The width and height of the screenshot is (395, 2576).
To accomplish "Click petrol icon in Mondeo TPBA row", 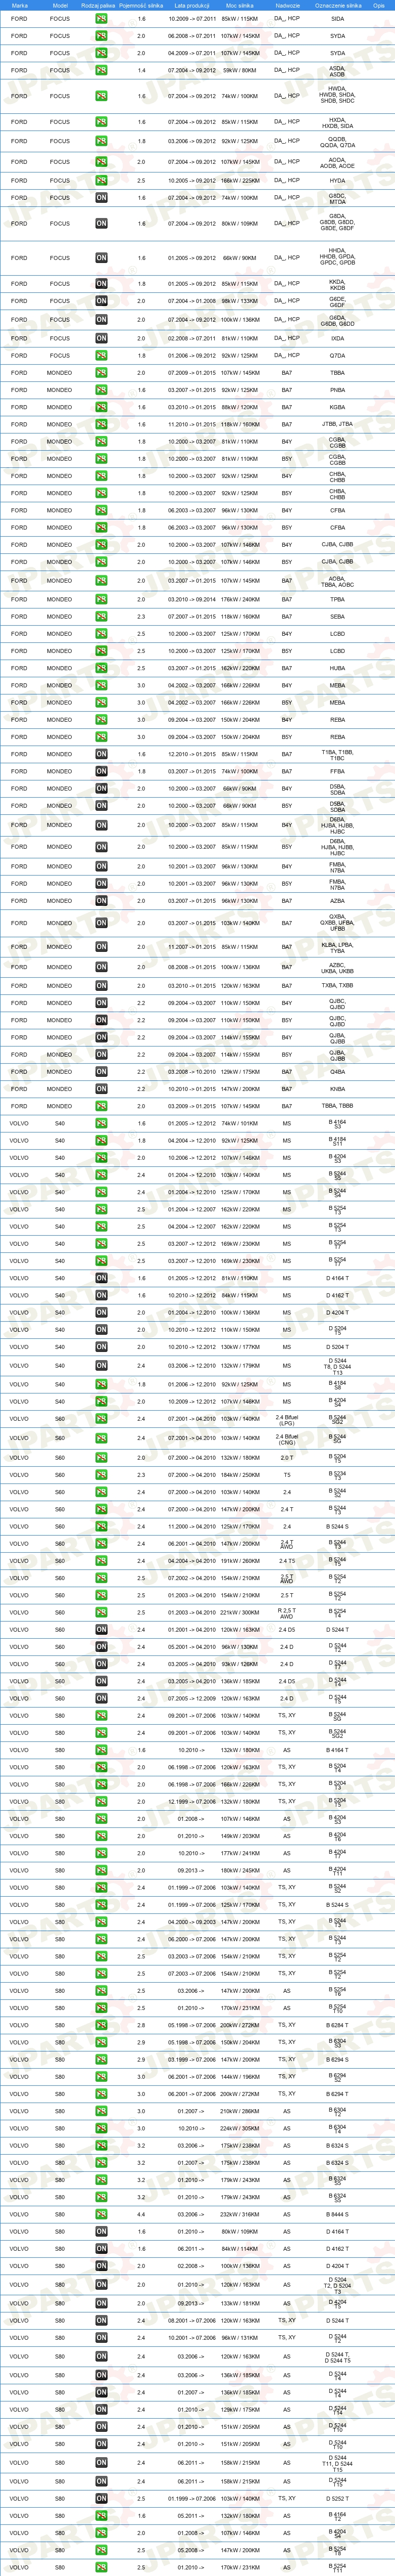I will [x=101, y=600].
